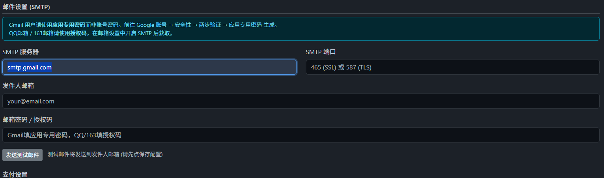Image resolution: width=604 pixels, height=178 pixels.
Task: Click the 支付设置 section heading
Action: point(15,174)
